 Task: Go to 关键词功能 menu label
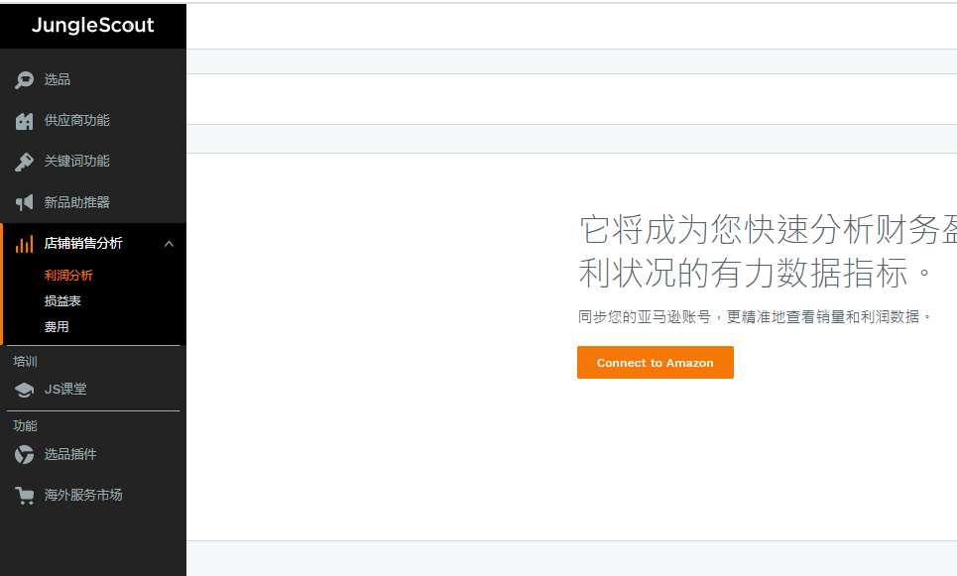[x=77, y=161]
